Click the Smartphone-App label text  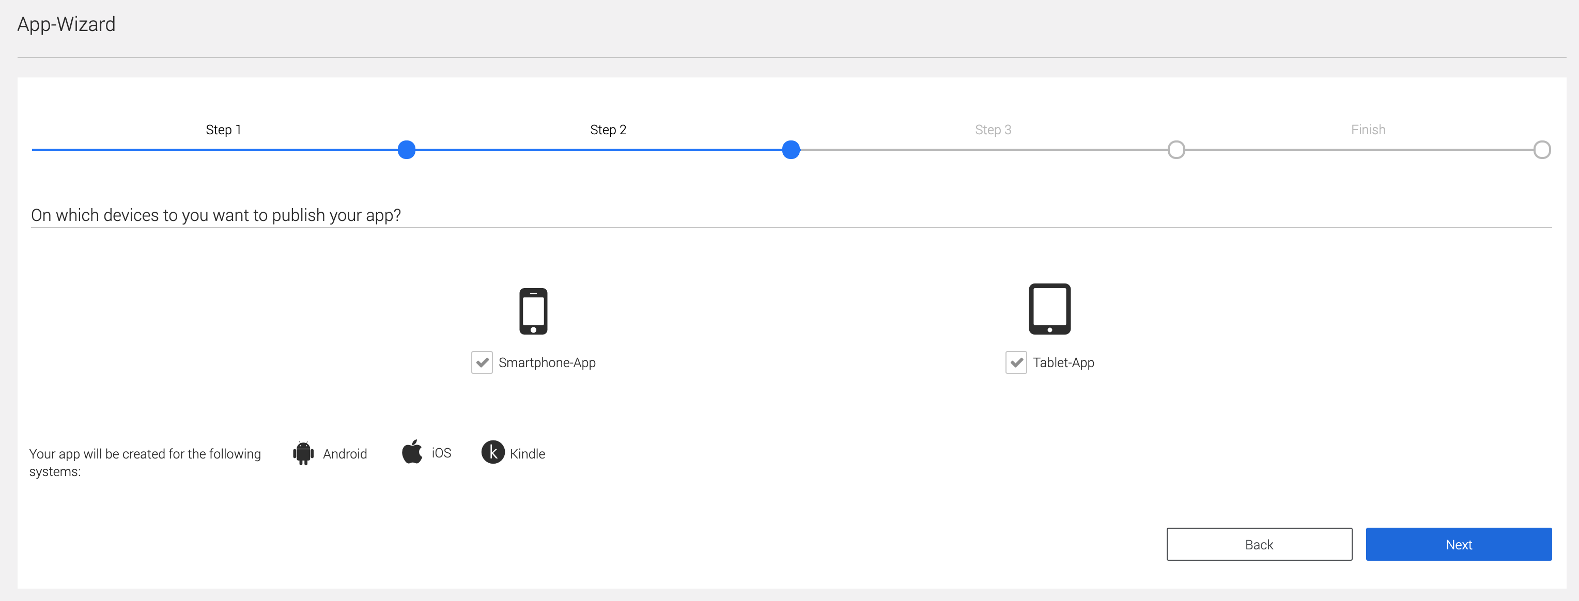click(x=547, y=362)
